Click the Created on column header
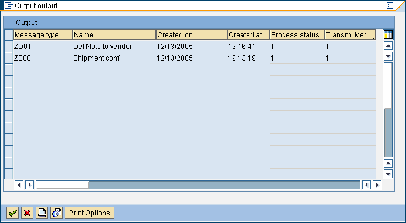Viewport: 406px width, 223px height. 192,34
